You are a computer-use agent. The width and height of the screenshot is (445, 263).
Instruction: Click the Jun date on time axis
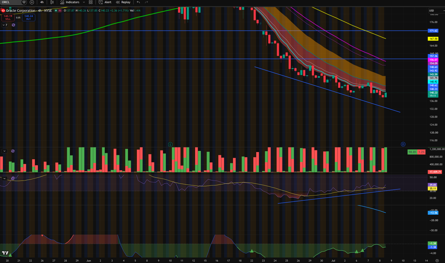pyautogui.click(x=89, y=261)
